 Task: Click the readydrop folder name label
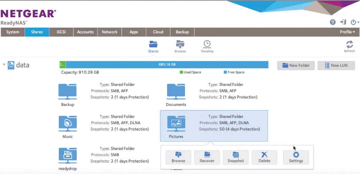(67, 169)
